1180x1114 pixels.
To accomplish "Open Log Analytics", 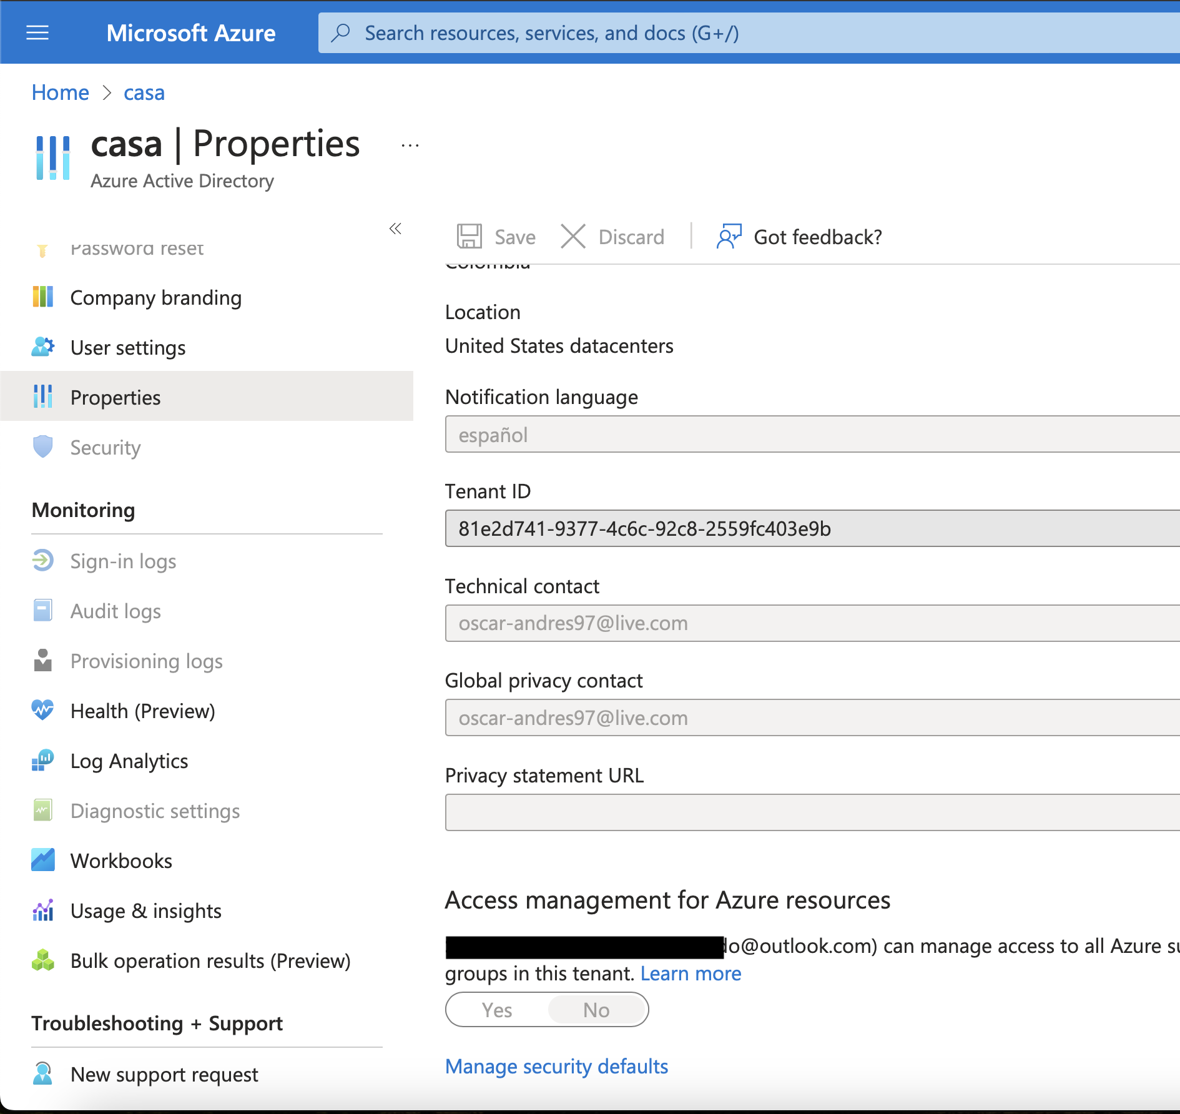I will coord(129,761).
